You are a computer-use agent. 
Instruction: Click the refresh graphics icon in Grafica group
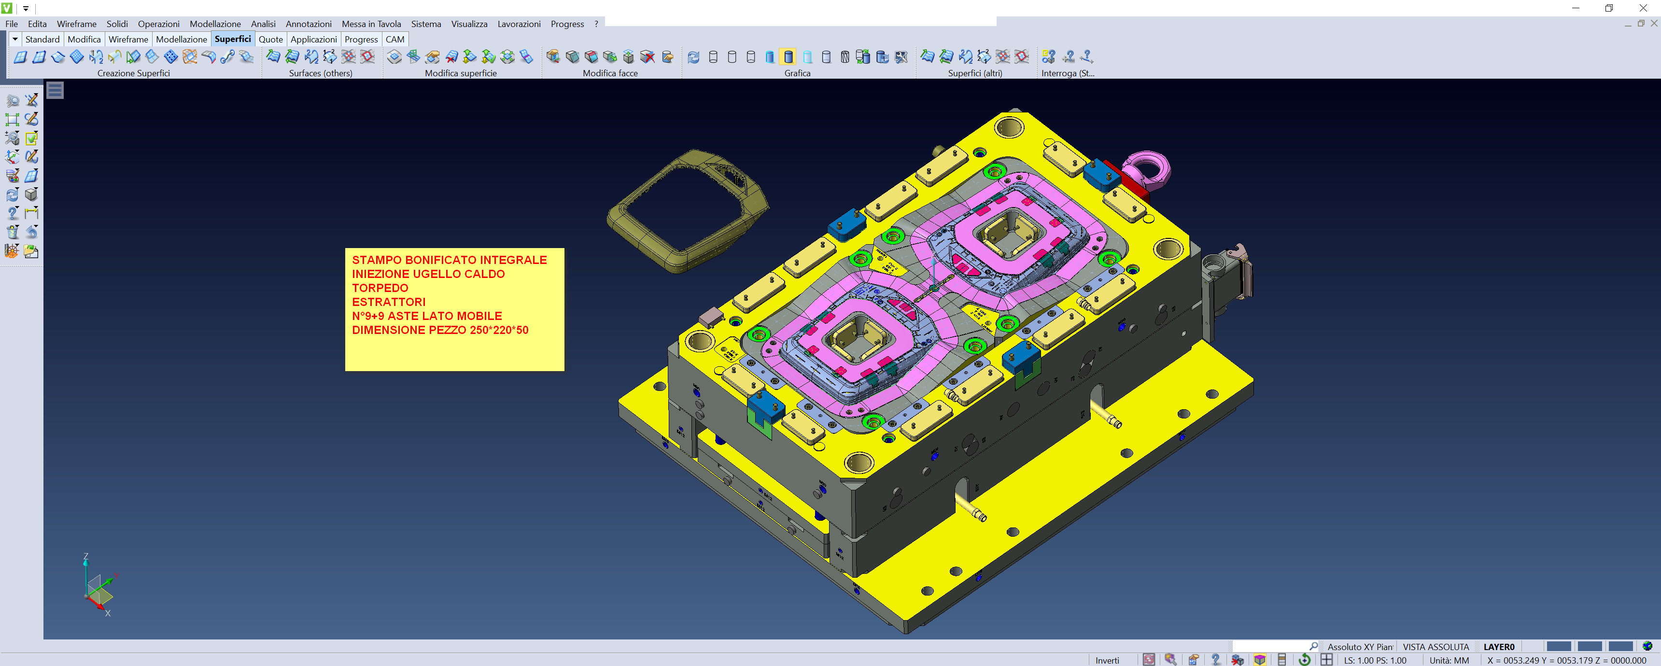[694, 57]
